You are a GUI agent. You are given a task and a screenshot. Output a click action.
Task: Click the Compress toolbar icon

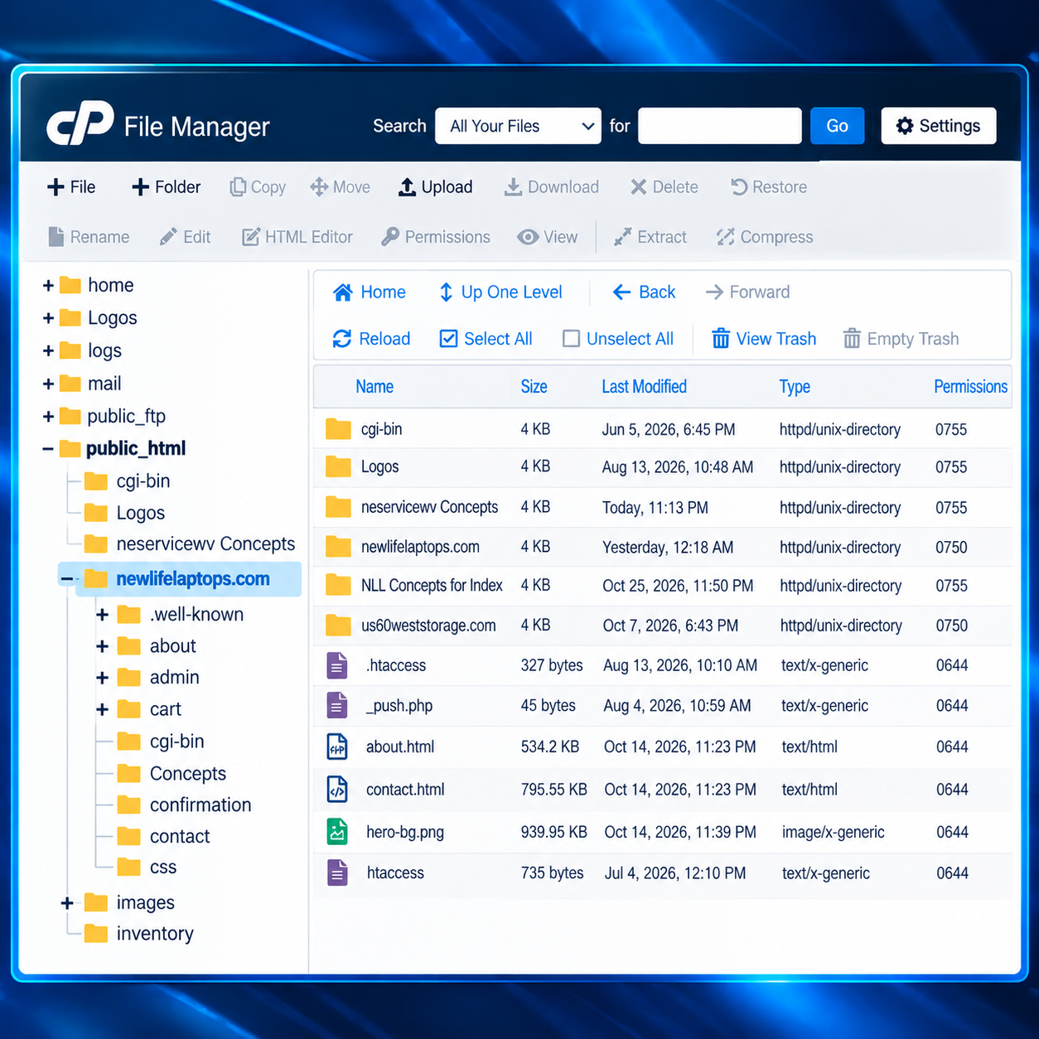[726, 237]
